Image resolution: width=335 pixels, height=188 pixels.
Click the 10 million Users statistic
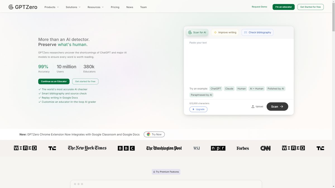click(66, 69)
